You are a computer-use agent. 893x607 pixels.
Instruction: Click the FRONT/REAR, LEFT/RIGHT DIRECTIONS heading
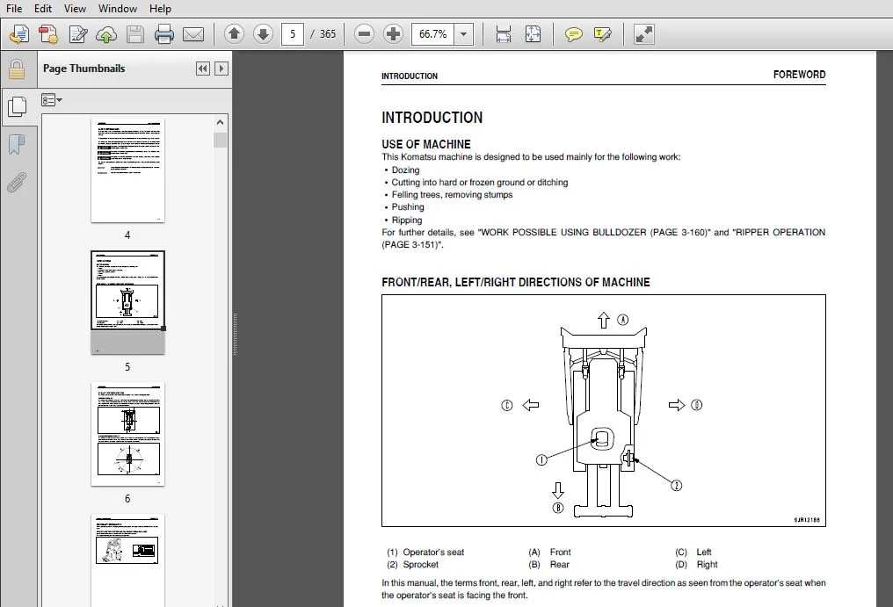point(515,283)
